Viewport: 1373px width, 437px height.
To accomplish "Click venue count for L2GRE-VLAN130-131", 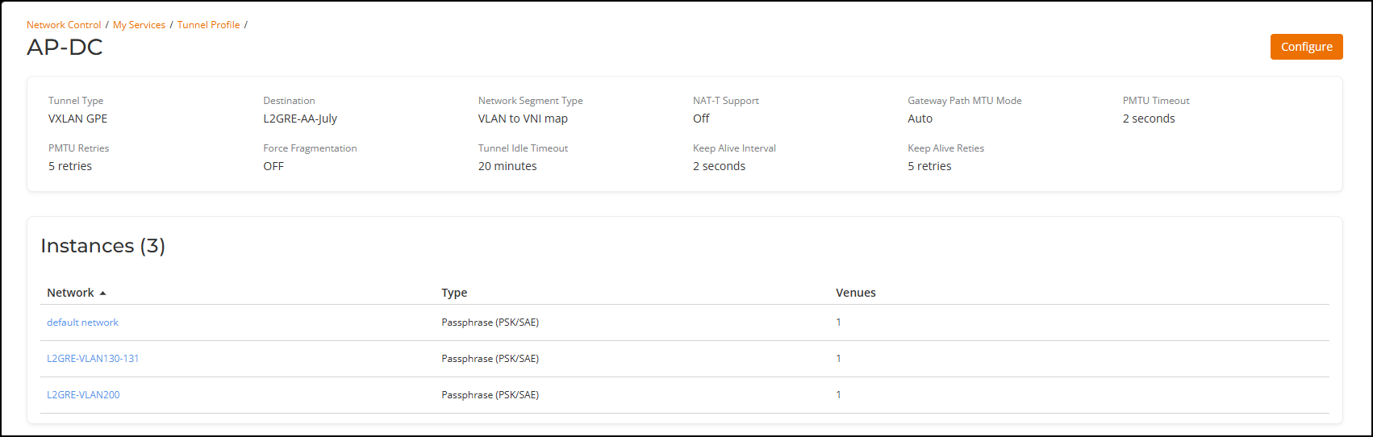I will tap(838, 359).
